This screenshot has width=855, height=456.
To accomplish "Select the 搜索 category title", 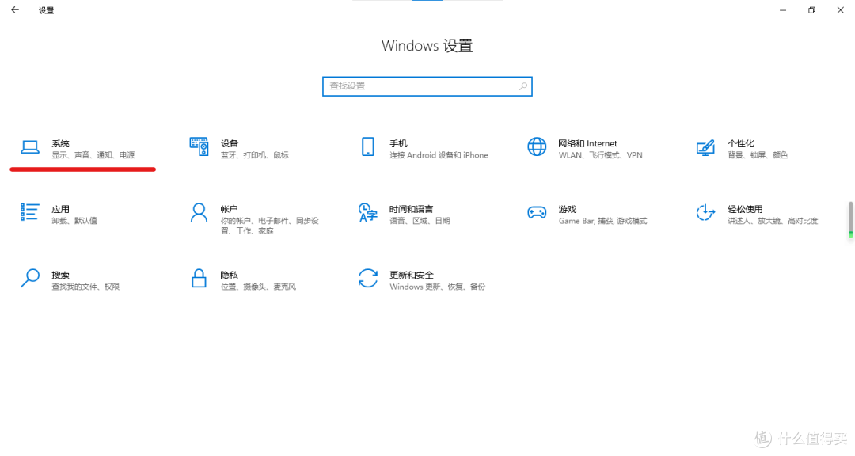I will point(60,275).
